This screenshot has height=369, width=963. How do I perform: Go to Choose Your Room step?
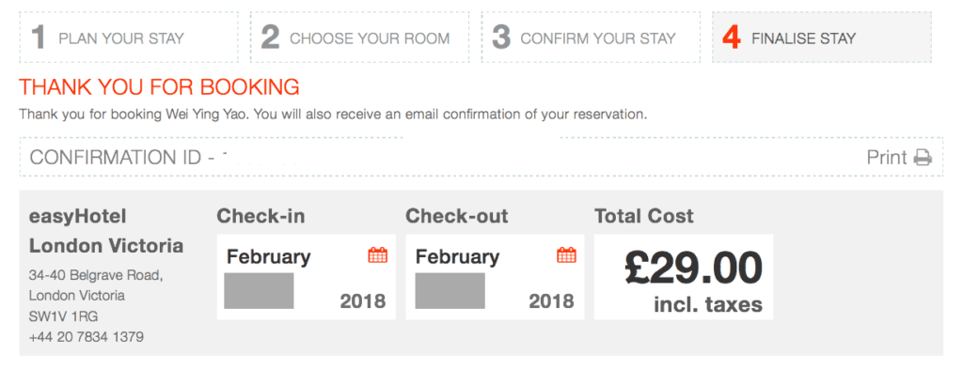pyautogui.click(x=360, y=38)
